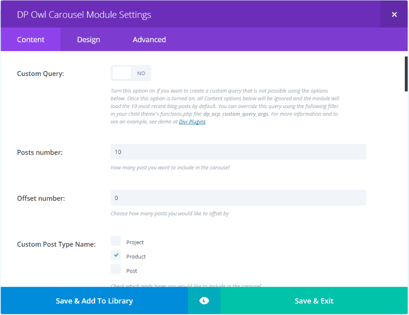Open the Divi Plugins link
This screenshot has width=409, height=315.
pos(192,122)
